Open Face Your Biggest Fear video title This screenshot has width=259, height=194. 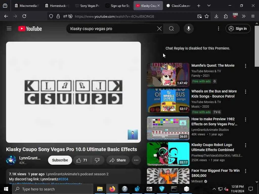215,173
